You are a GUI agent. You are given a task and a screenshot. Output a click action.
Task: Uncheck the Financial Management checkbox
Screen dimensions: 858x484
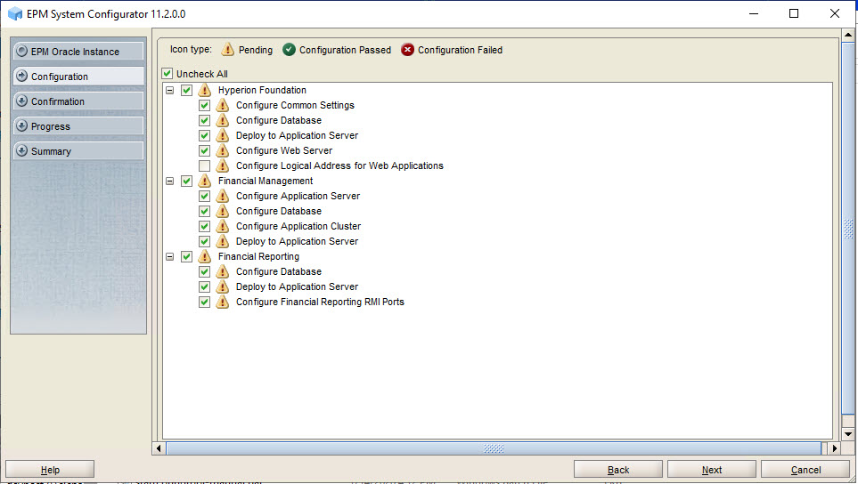[x=186, y=181]
